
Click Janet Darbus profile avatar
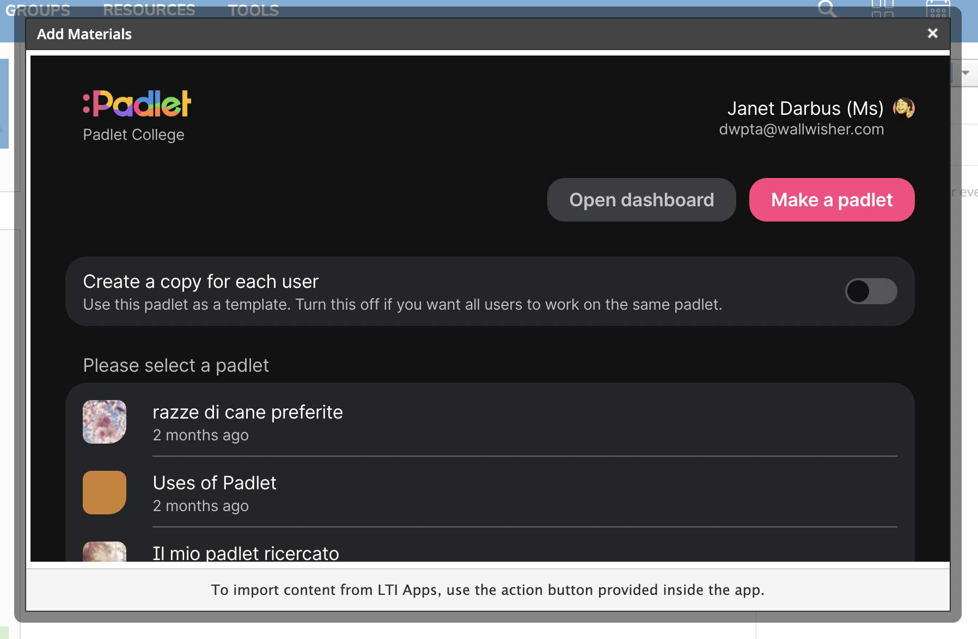(x=903, y=108)
